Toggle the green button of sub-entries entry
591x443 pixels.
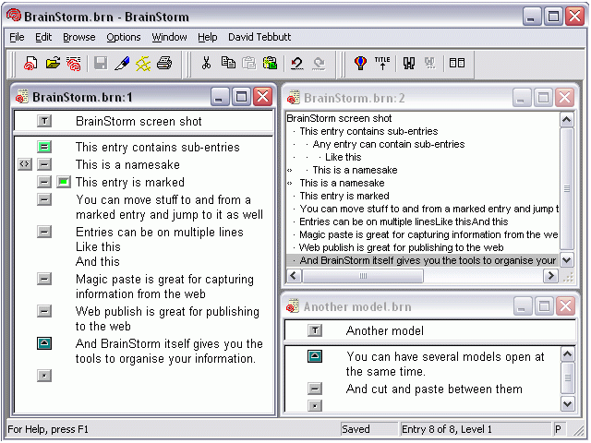(44, 147)
